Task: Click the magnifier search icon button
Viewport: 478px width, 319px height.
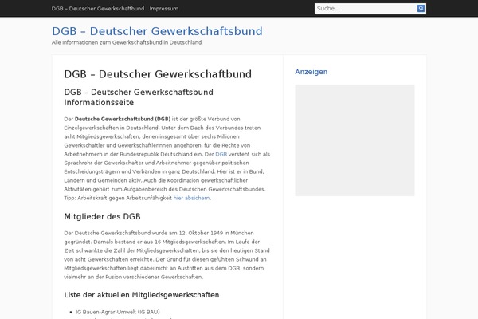Action: tap(421, 9)
